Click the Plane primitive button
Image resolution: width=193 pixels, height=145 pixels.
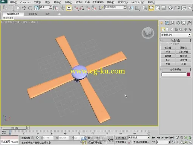(184, 64)
